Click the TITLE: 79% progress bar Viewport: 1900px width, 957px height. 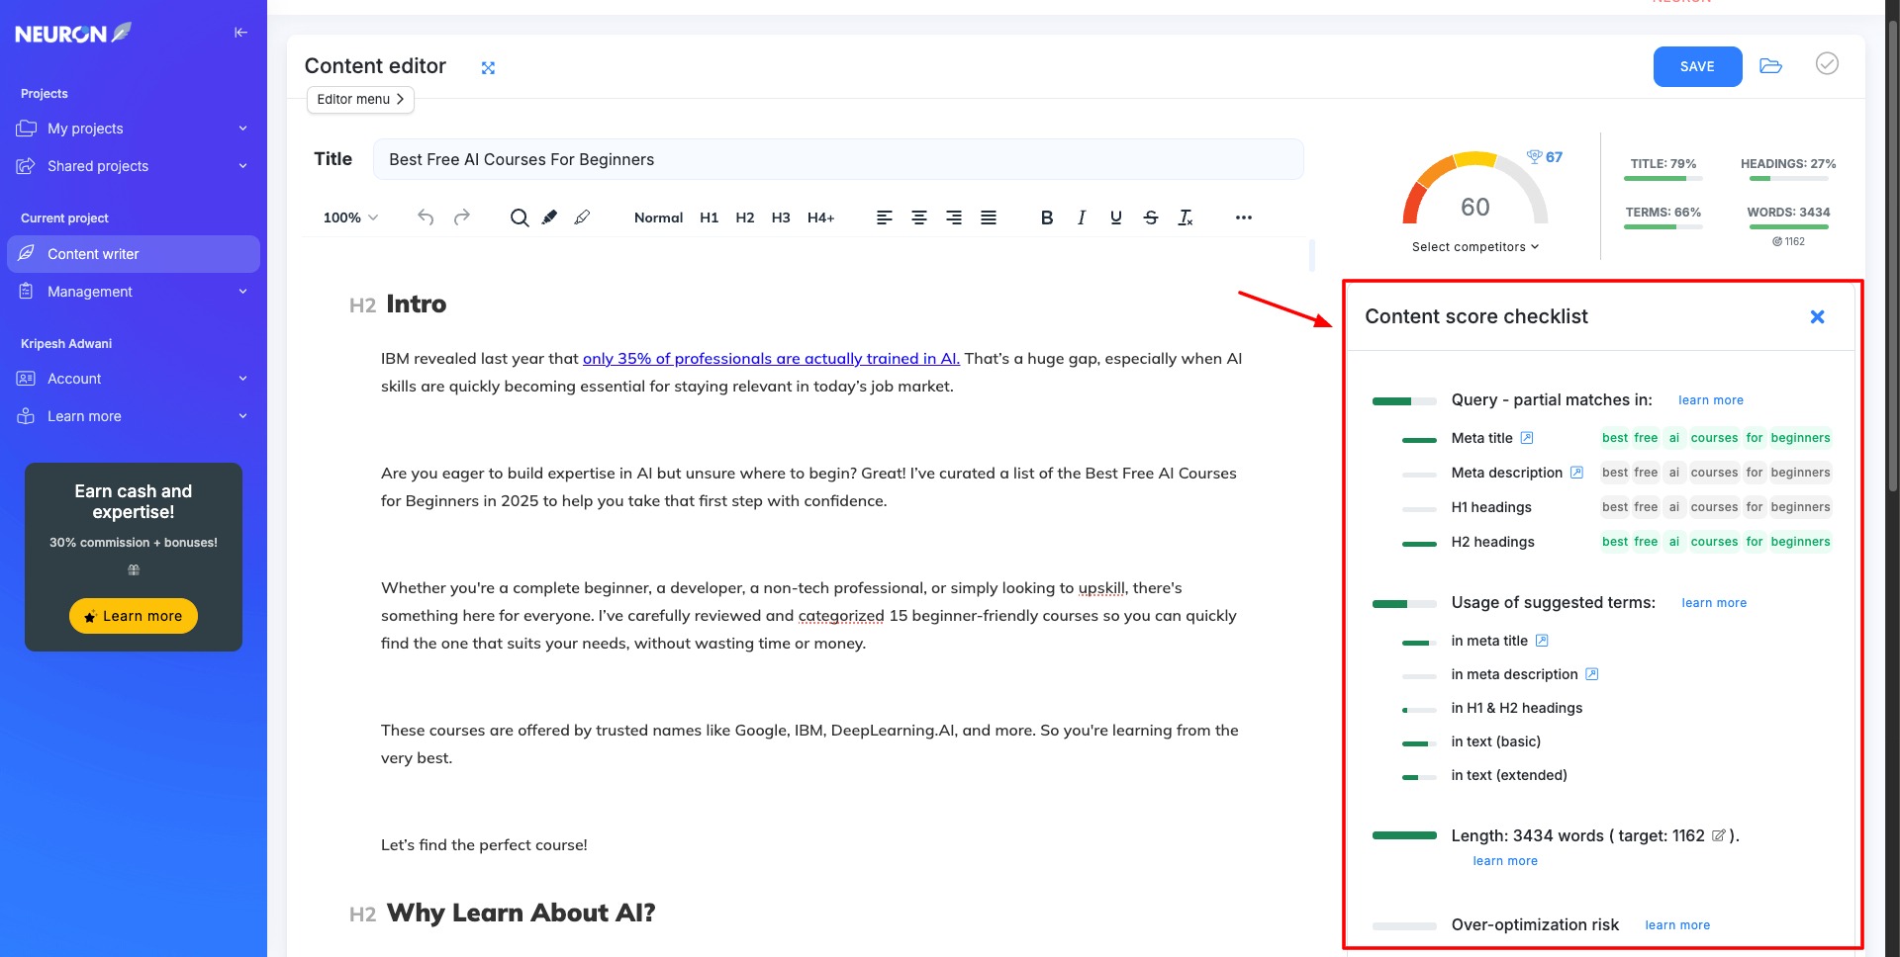1662,178
